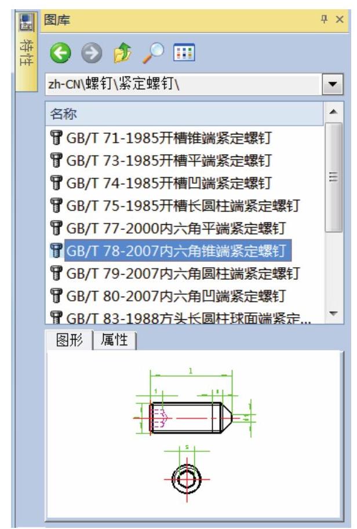Screen dimensions: 357x529
Task: Select GB/T 79-2007内六角圆柱端紧定螺钉
Action: [183, 273]
